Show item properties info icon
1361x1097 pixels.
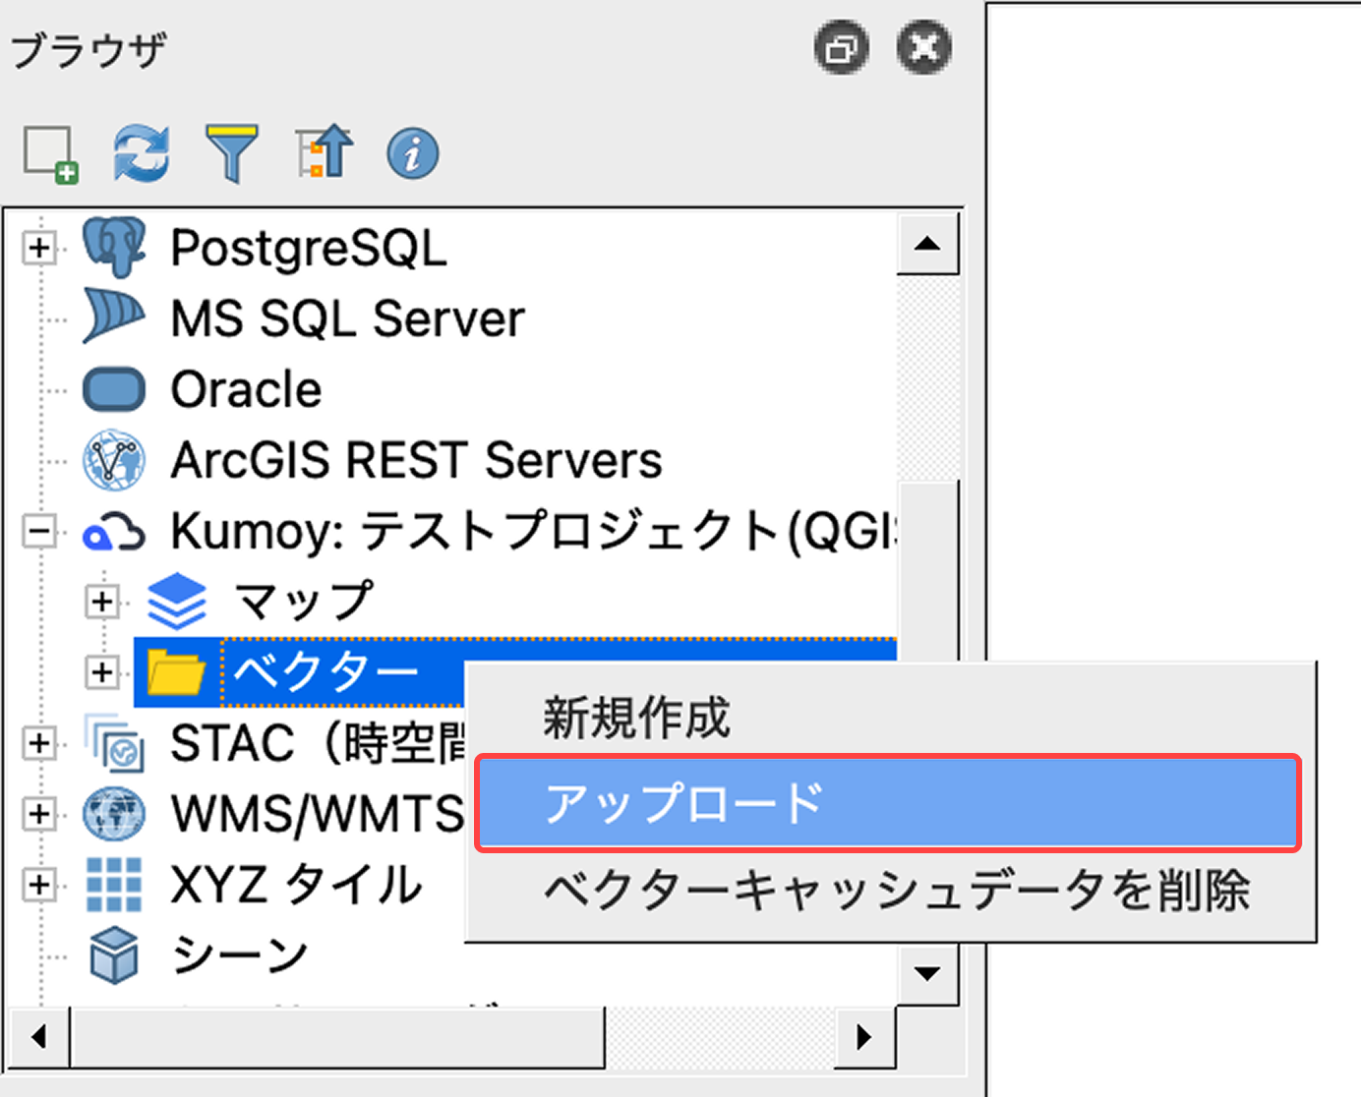413,154
